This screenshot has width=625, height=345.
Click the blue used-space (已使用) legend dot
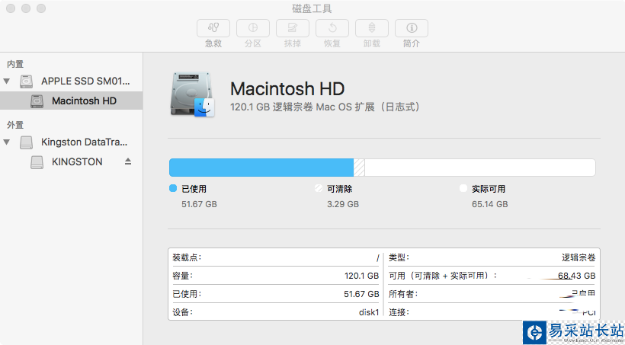click(173, 188)
